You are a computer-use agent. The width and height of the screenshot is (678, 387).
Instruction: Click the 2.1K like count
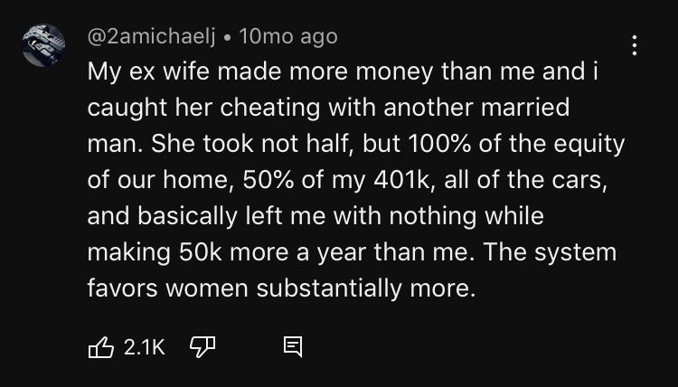[x=145, y=345]
